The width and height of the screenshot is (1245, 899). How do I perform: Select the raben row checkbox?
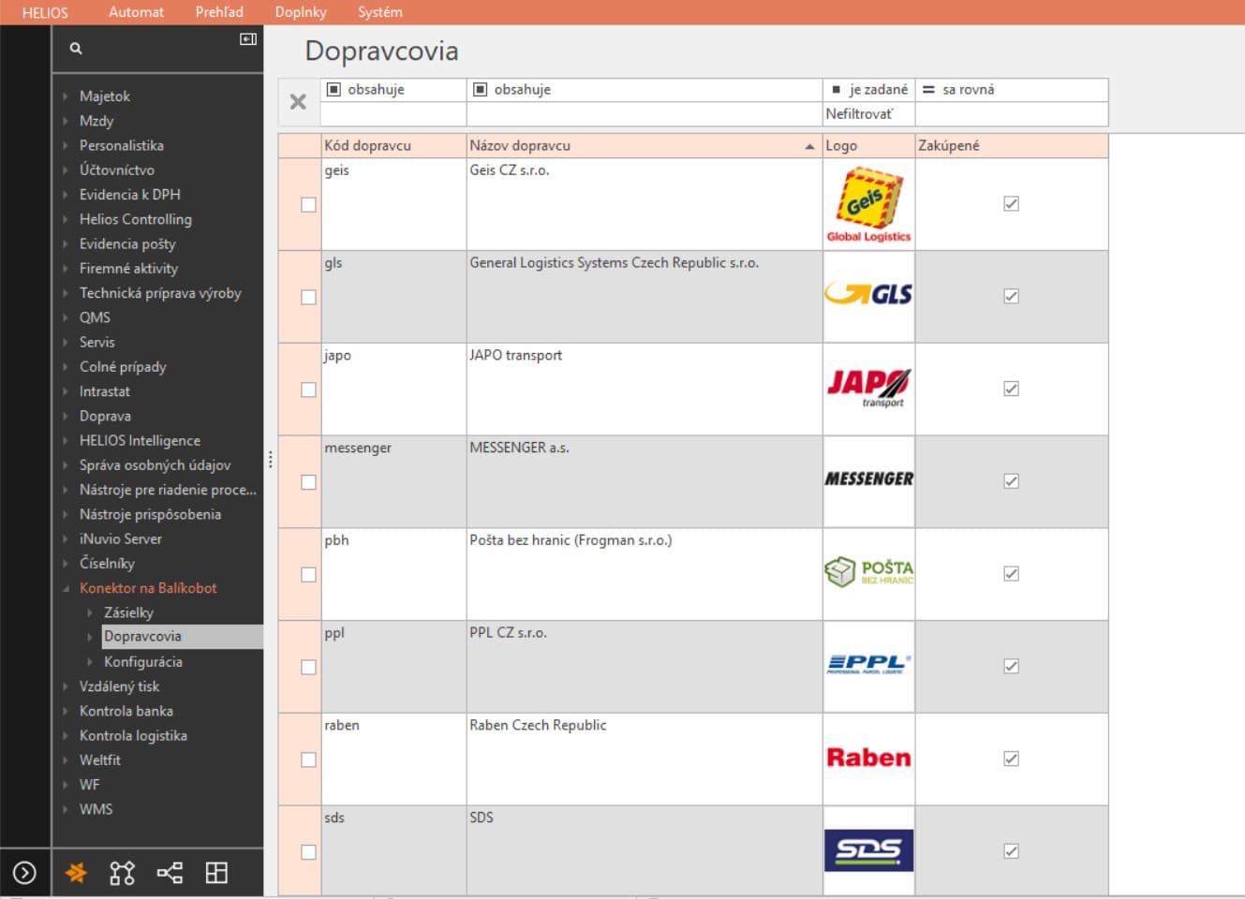coord(308,759)
